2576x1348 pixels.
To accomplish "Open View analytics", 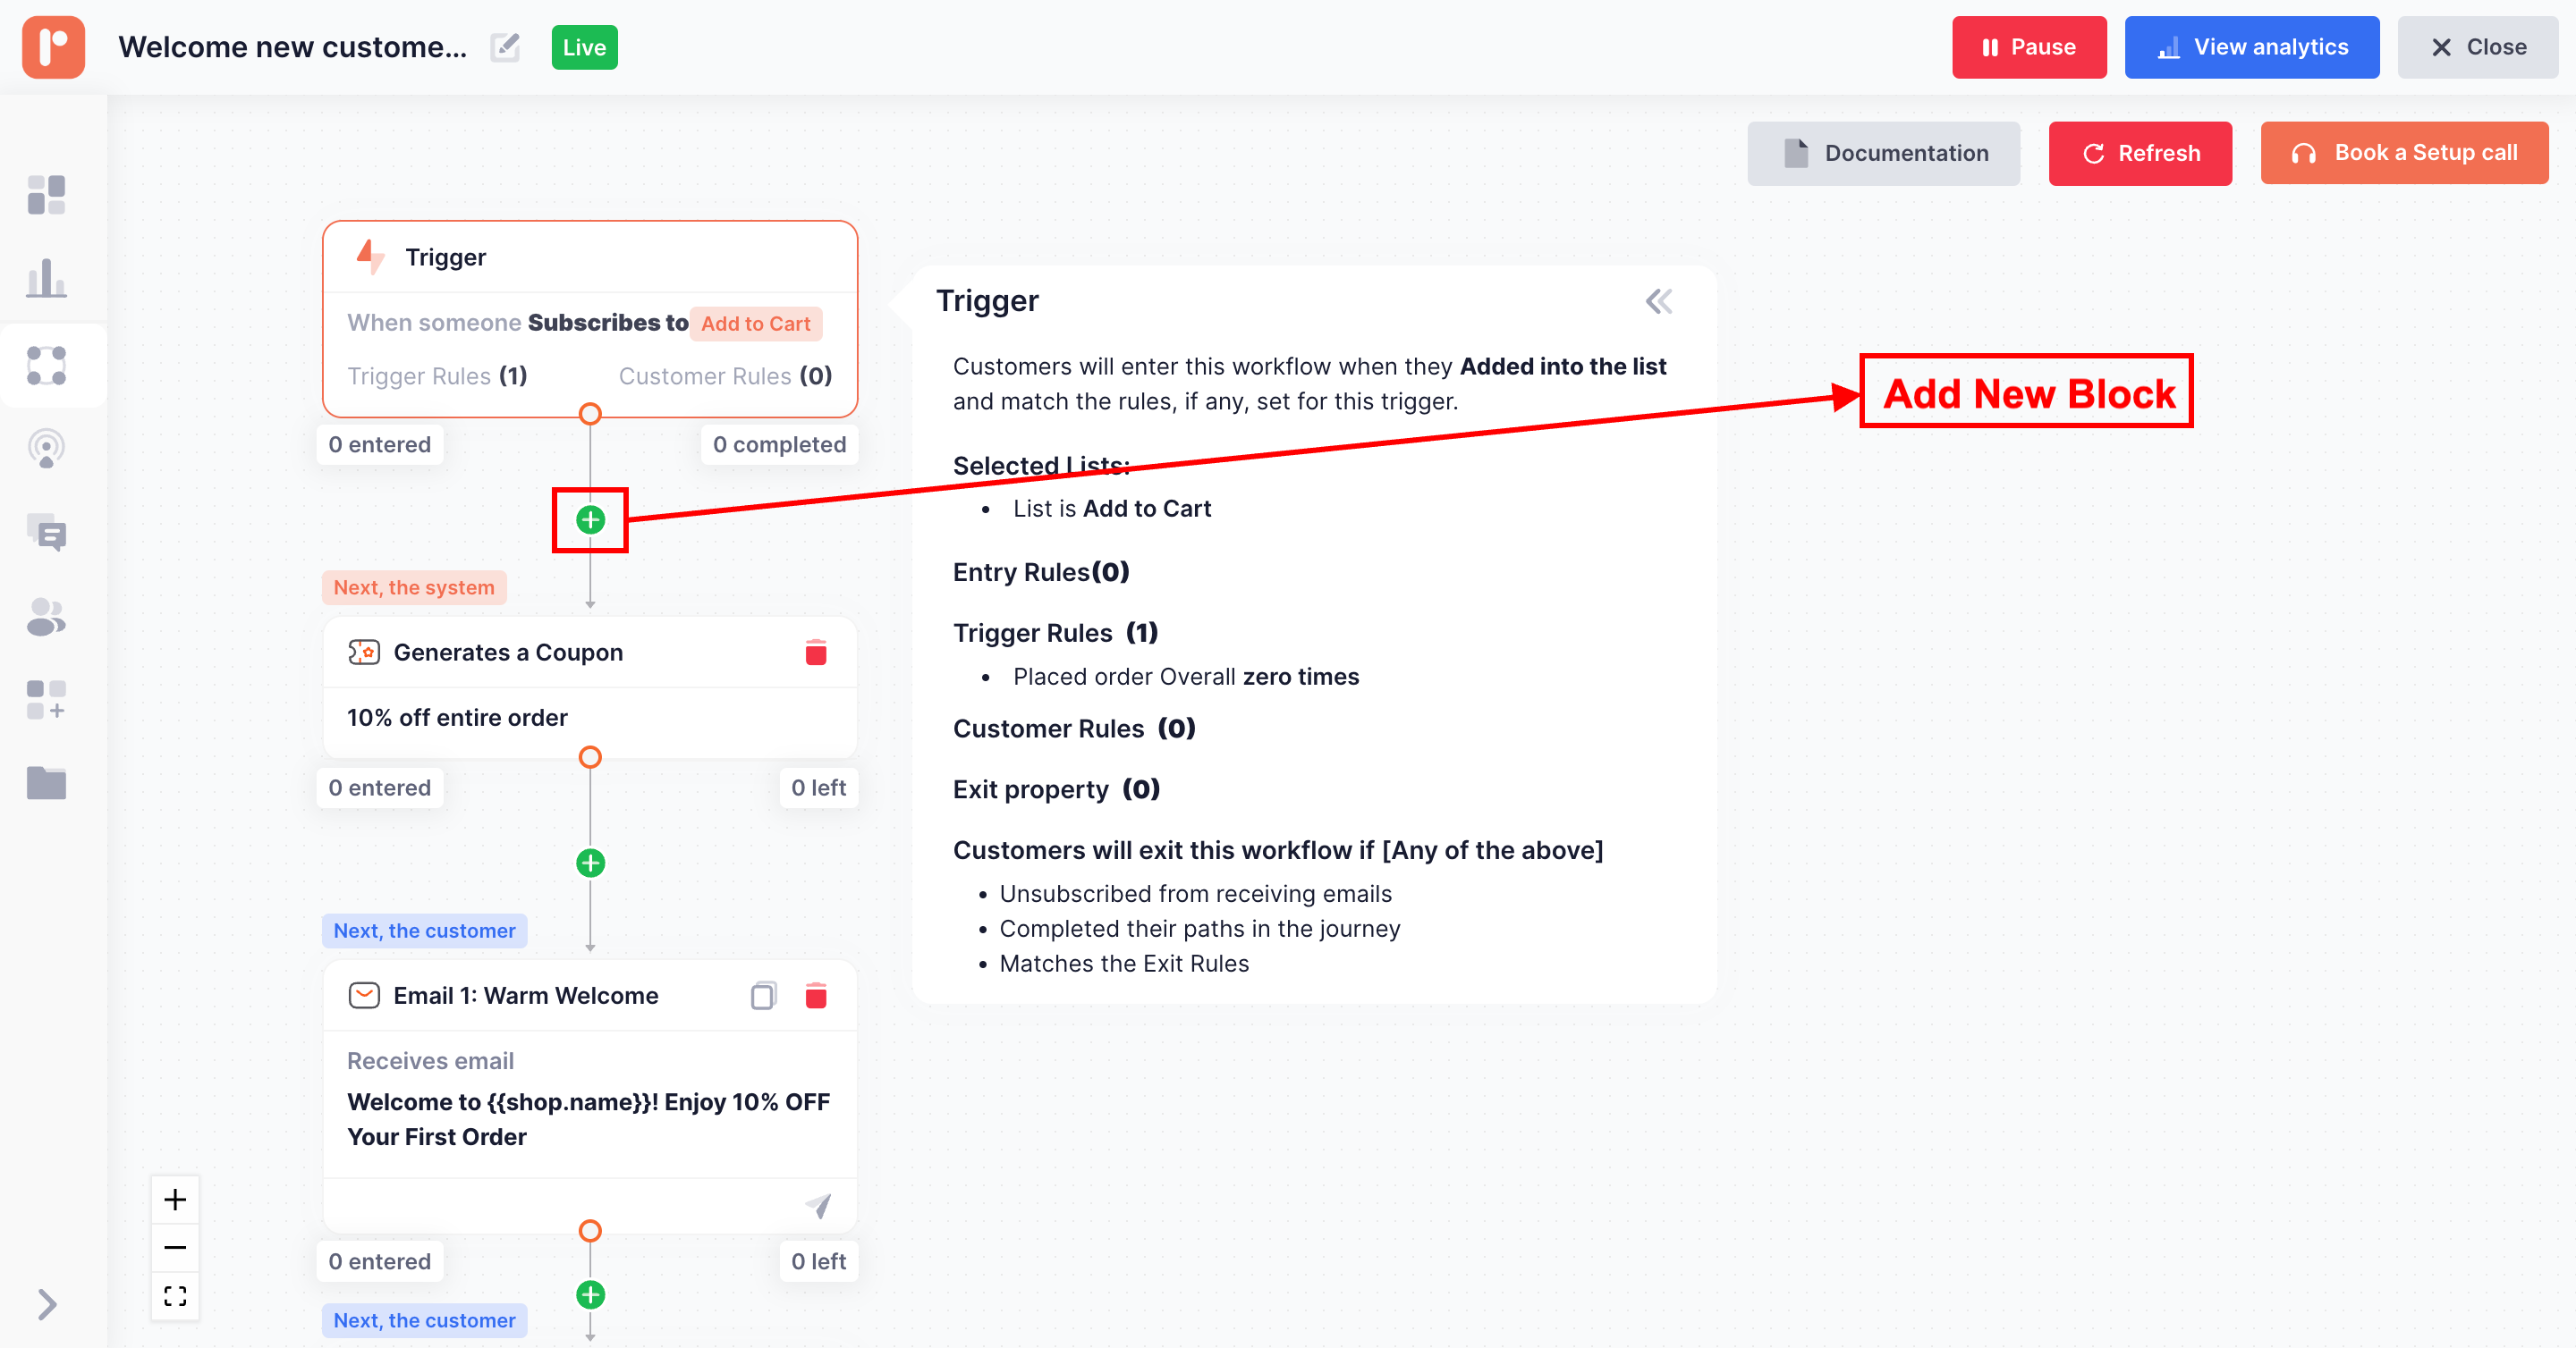I will click(x=2251, y=47).
